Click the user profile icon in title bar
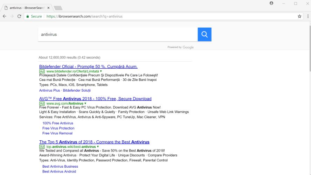 click(271, 3)
